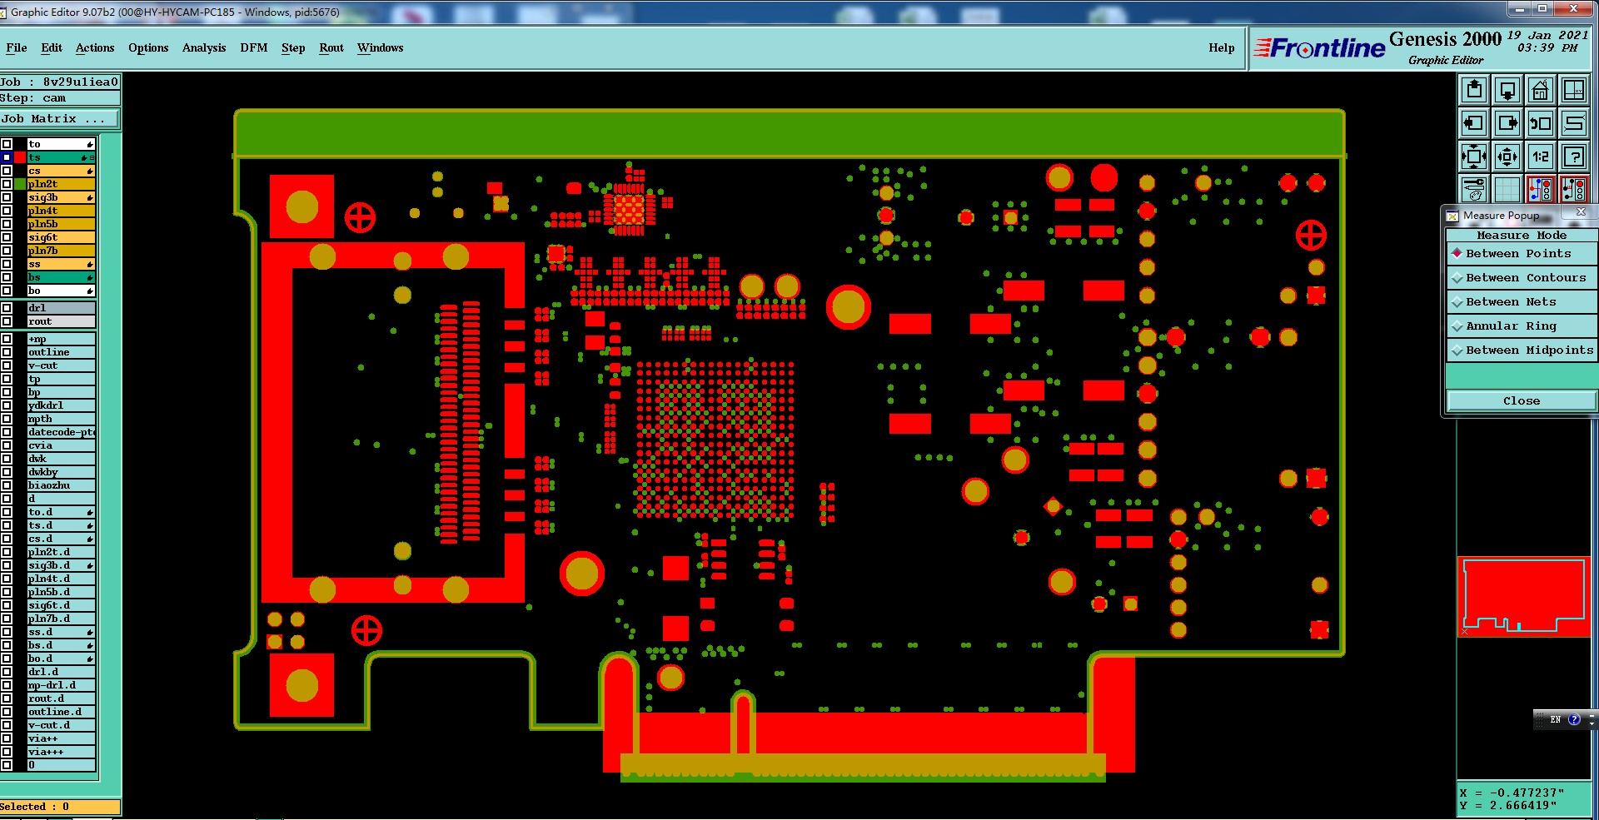Select Between Nets measure mode
This screenshot has width=1599, height=820.
click(x=1522, y=302)
